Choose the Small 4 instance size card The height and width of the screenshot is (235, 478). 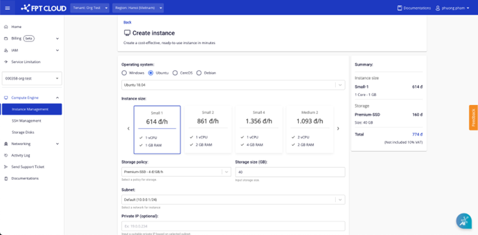pos(259,129)
